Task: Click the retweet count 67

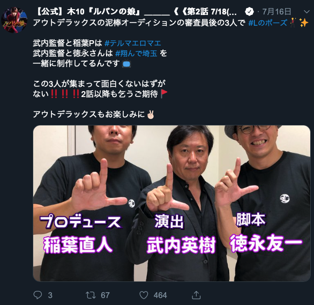Action: click(x=105, y=295)
